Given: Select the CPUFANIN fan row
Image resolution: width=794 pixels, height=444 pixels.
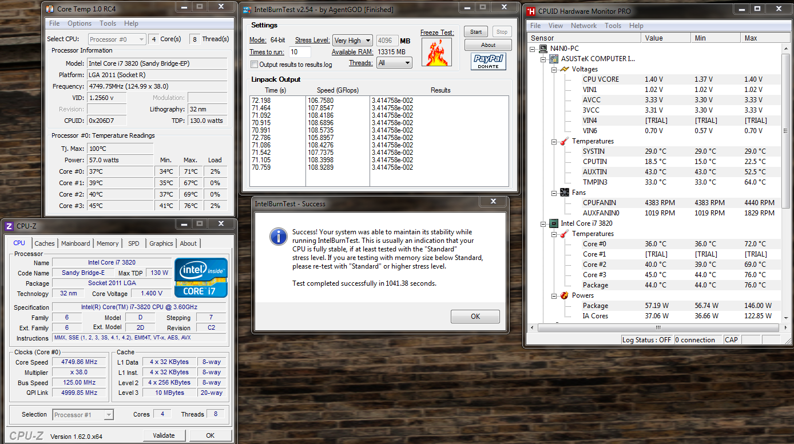Looking at the screenshot, I should (x=654, y=203).
